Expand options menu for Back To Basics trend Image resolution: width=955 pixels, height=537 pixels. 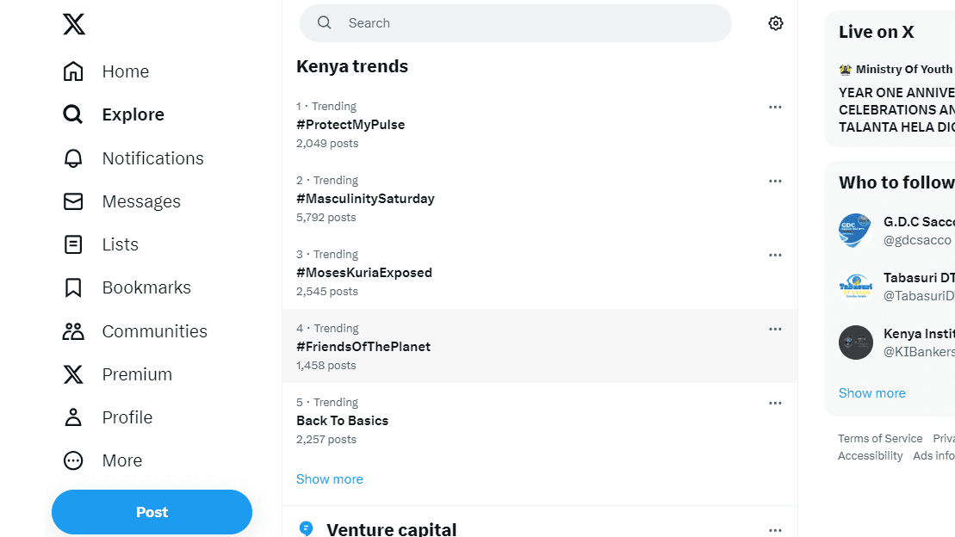click(775, 403)
